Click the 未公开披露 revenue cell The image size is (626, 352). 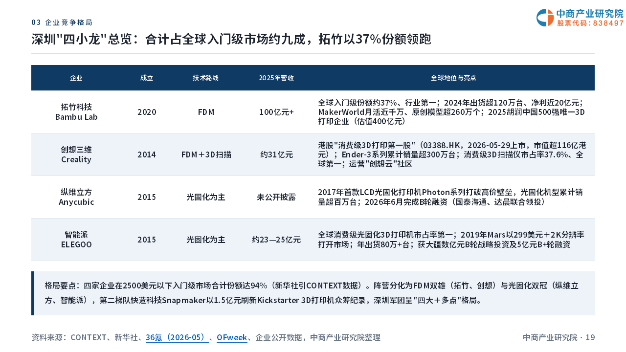coord(276,197)
